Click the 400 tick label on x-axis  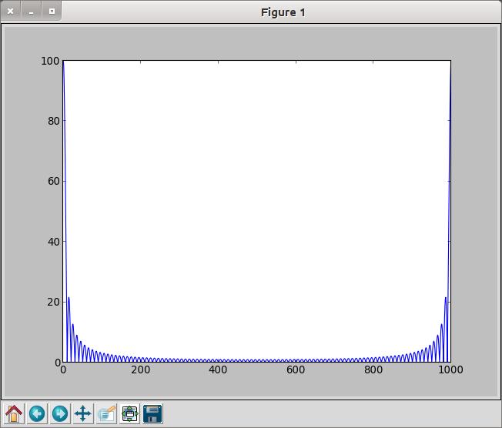point(296,369)
